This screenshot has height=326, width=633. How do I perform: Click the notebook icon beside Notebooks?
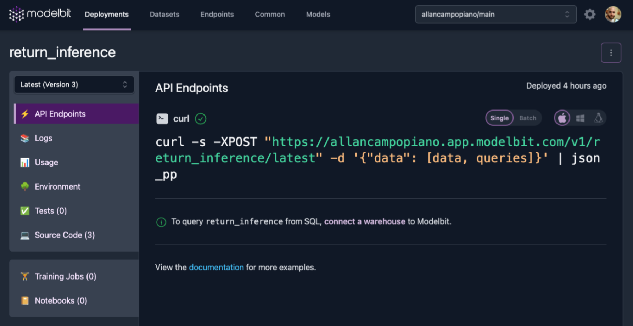[25, 300]
